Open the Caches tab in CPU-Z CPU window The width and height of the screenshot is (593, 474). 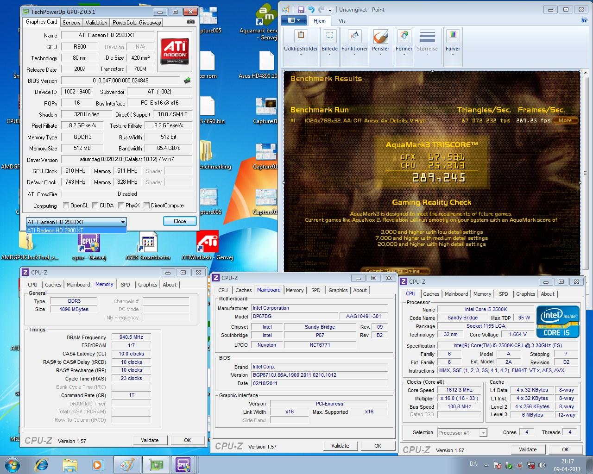click(431, 294)
